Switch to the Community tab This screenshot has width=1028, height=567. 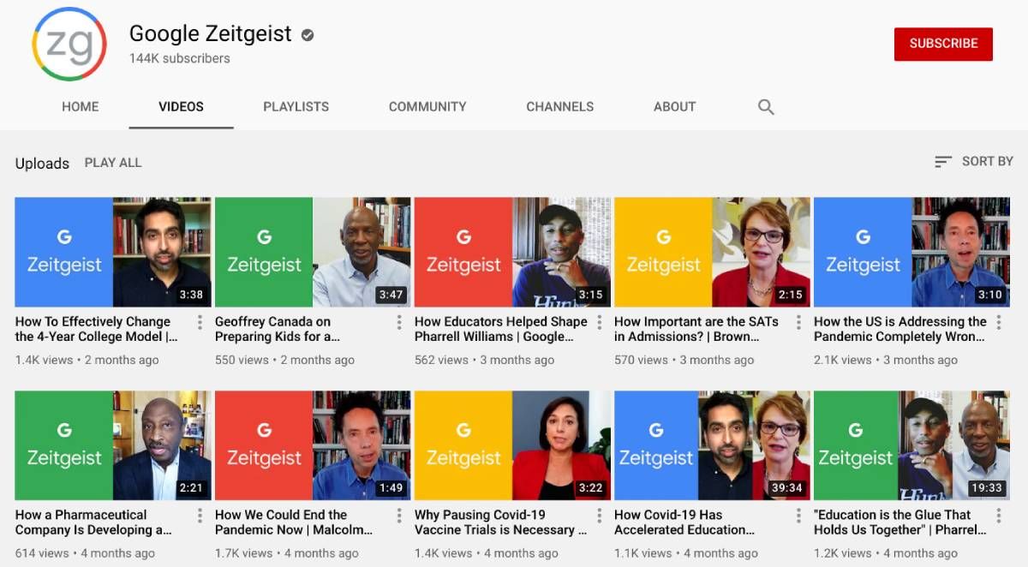pos(427,107)
